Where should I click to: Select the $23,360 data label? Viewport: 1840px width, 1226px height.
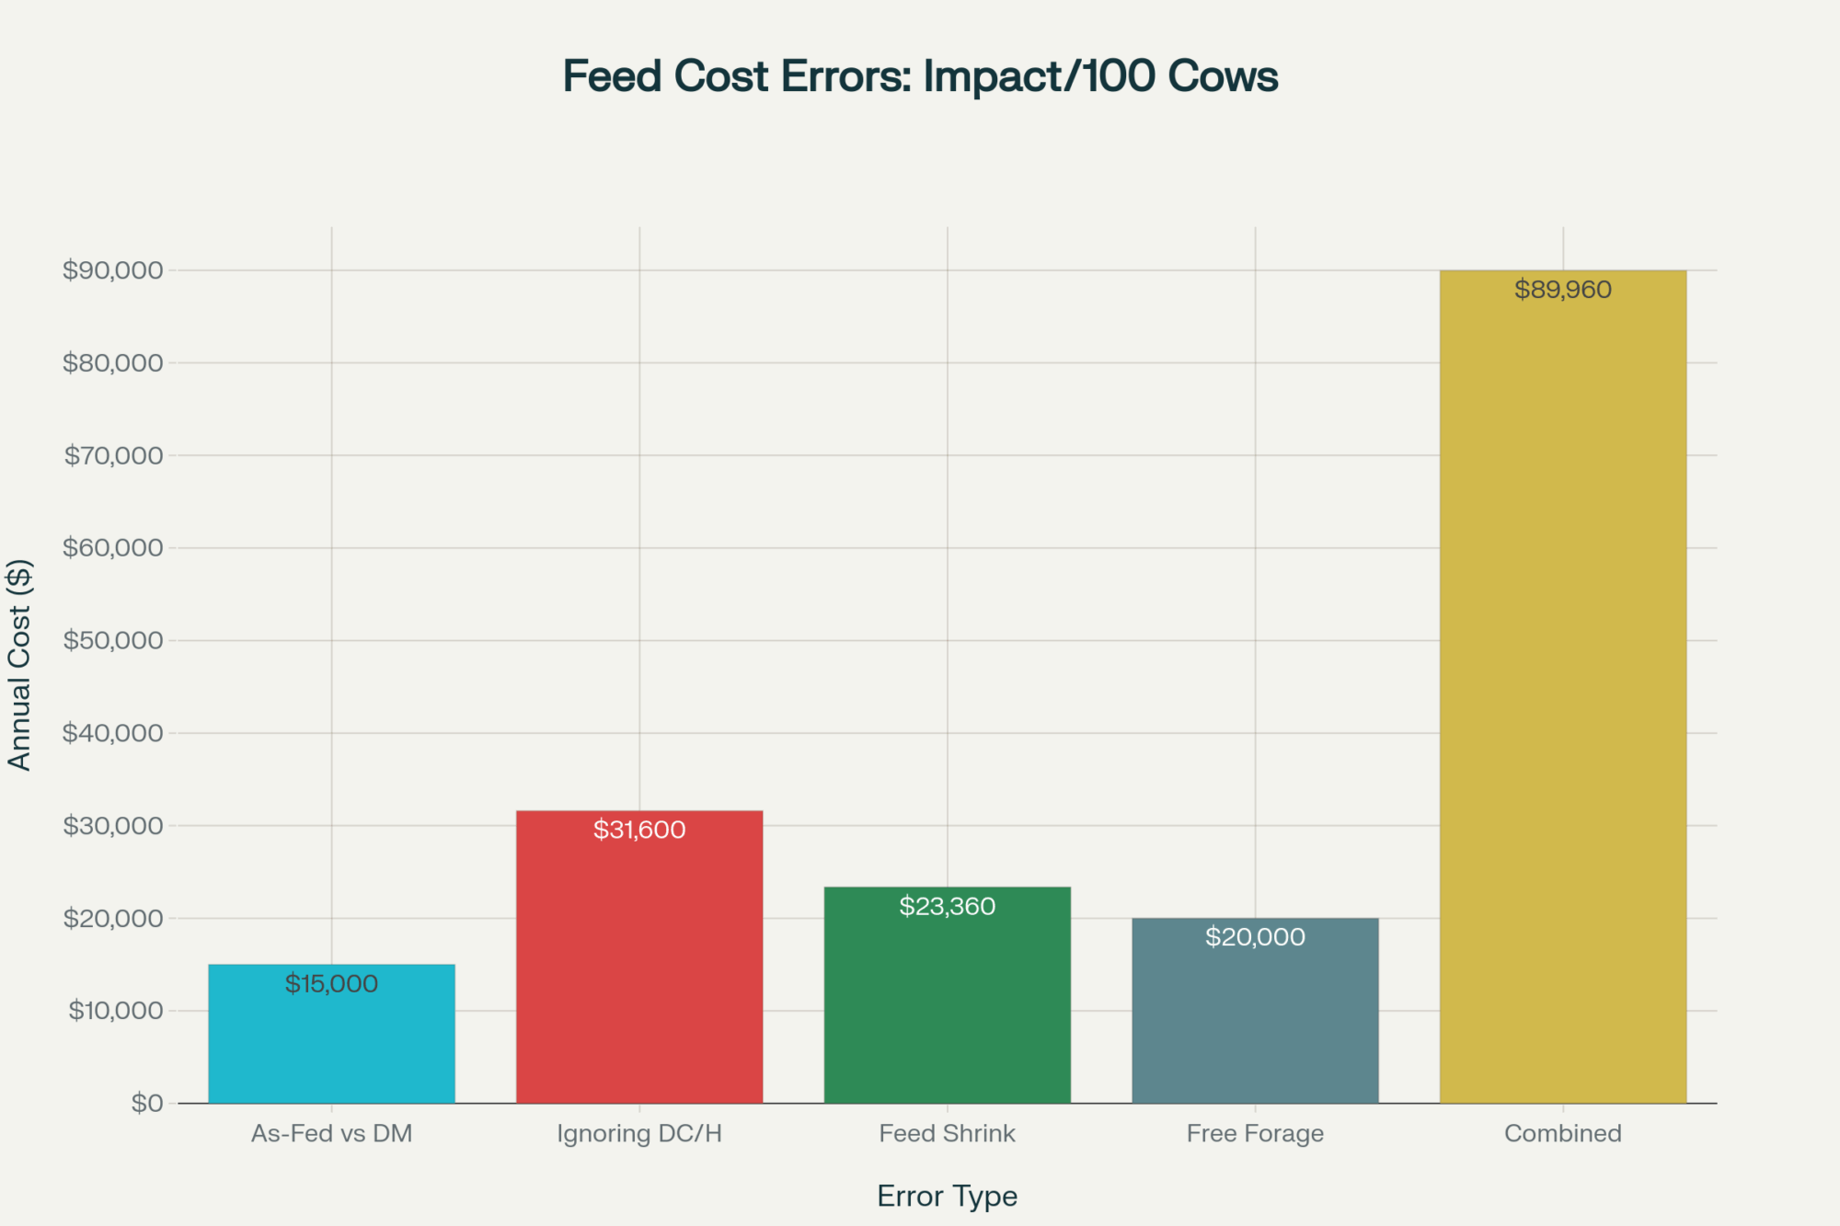click(947, 906)
